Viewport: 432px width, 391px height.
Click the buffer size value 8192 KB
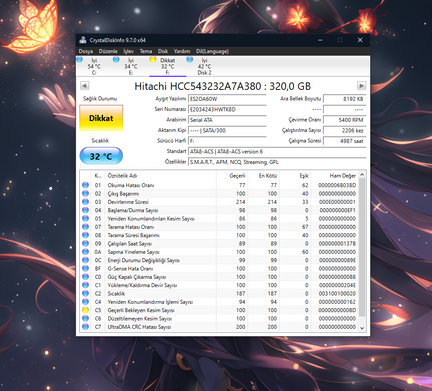pyautogui.click(x=345, y=99)
